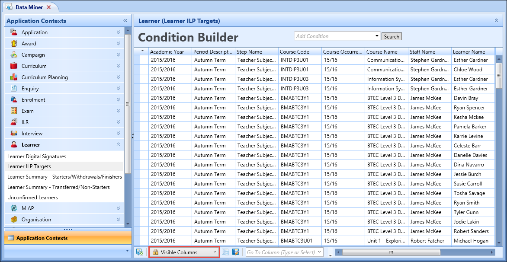Viewport: 507px width, 262px height.
Task: Select the Exam context icon
Action: (13, 111)
